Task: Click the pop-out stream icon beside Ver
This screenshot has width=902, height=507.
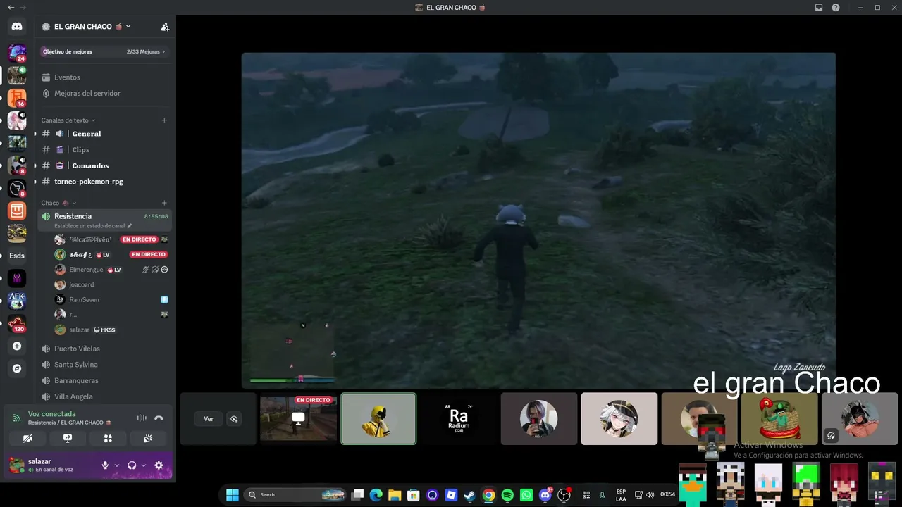Action: point(234,419)
